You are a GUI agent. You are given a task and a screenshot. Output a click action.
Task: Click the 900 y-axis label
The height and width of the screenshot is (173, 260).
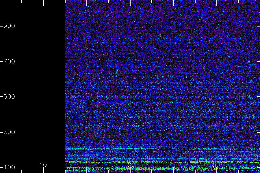[9, 26]
